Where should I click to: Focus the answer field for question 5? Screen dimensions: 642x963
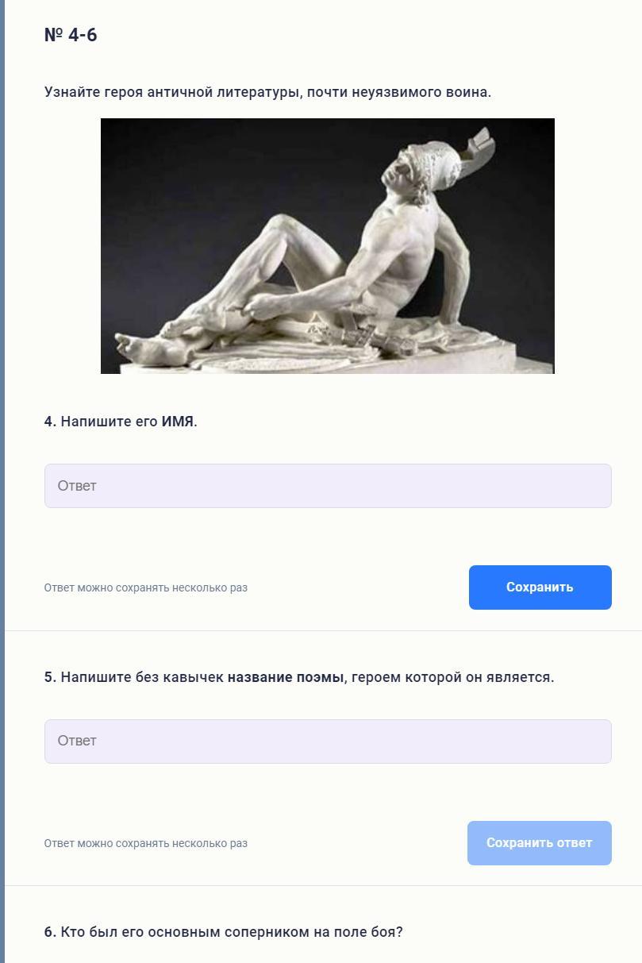(x=328, y=742)
